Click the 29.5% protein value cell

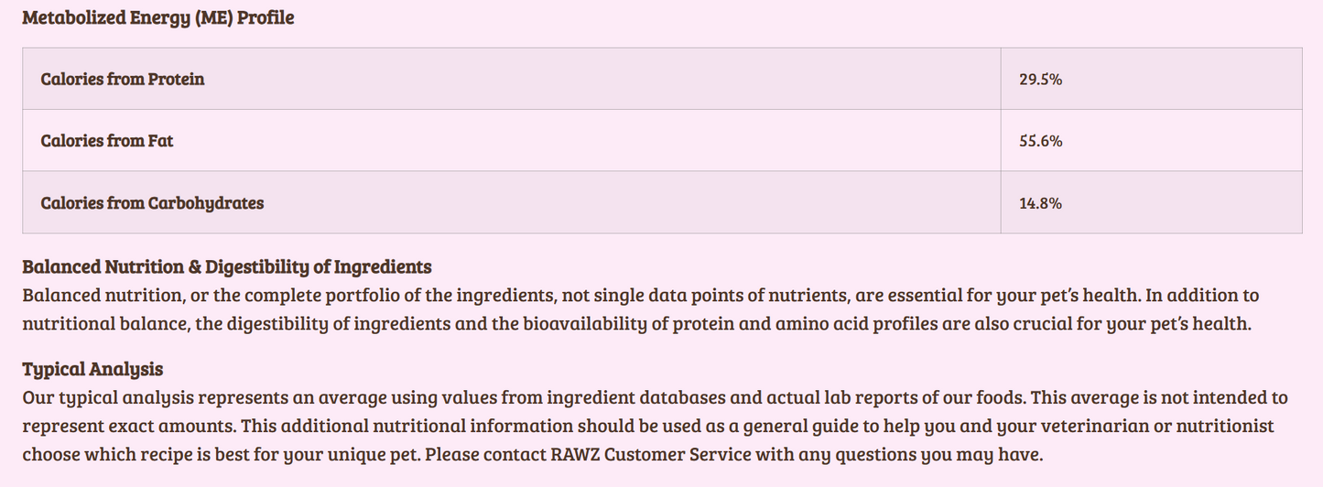point(1040,80)
